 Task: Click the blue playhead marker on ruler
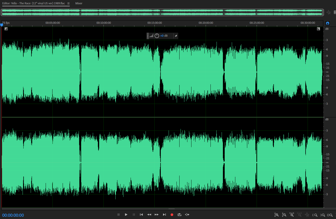(2, 25)
